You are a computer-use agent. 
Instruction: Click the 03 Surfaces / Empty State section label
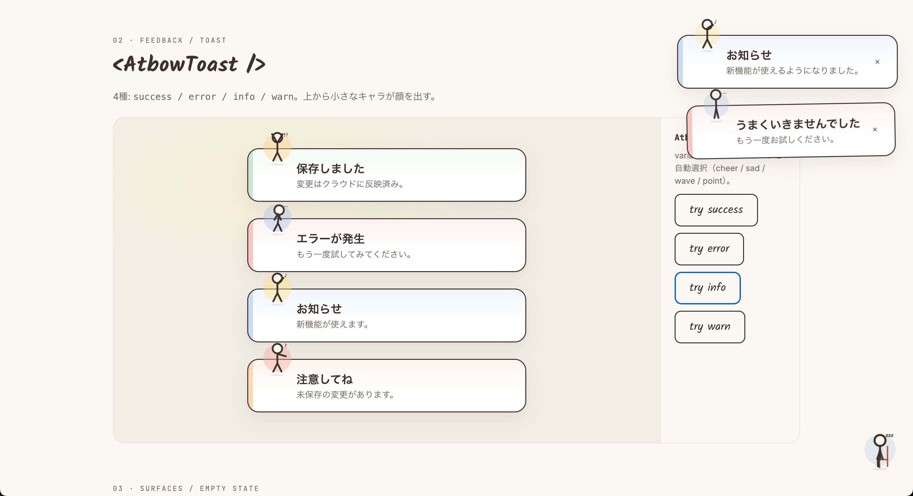point(186,489)
